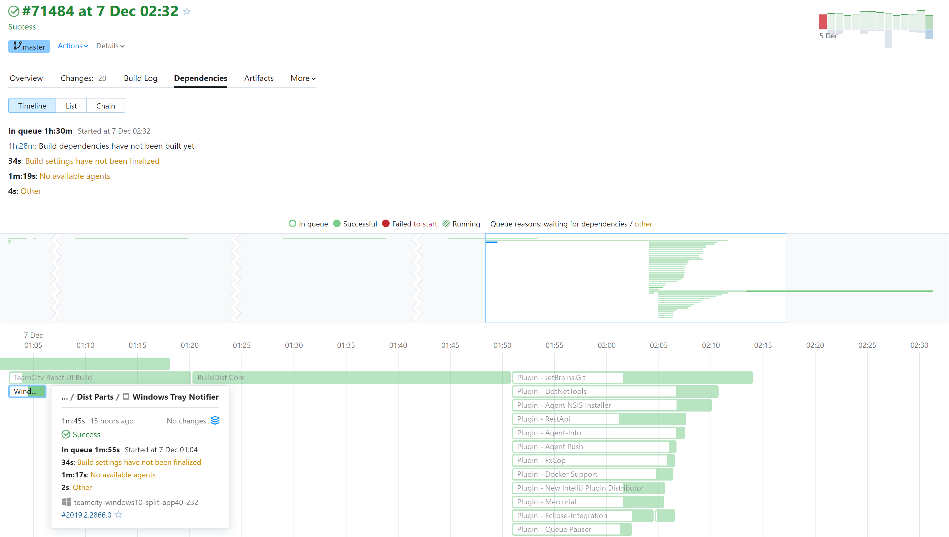
Task: Click the timeline minimap selection window
Action: [x=635, y=278]
